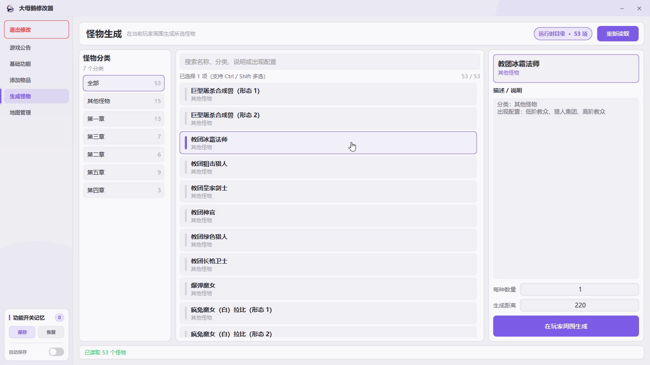Open the 基础功能 sidebar section

[37, 64]
